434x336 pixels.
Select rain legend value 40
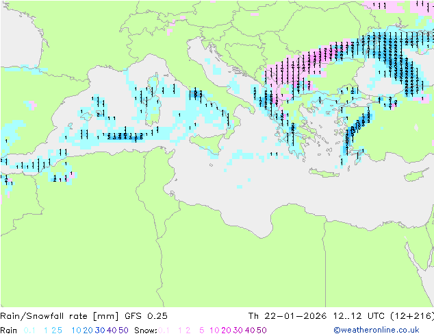[112, 331]
